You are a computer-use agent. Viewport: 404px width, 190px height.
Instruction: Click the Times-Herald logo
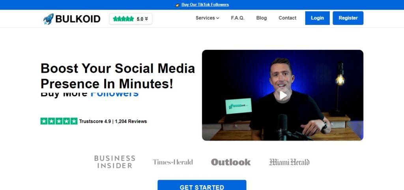[173, 162]
